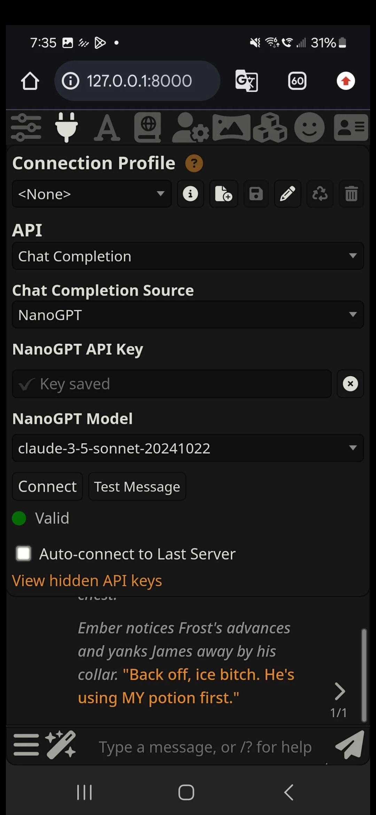The width and height of the screenshot is (376, 815).
Task: Expand the NanoGPT Model dropdown
Action: click(x=188, y=448)
